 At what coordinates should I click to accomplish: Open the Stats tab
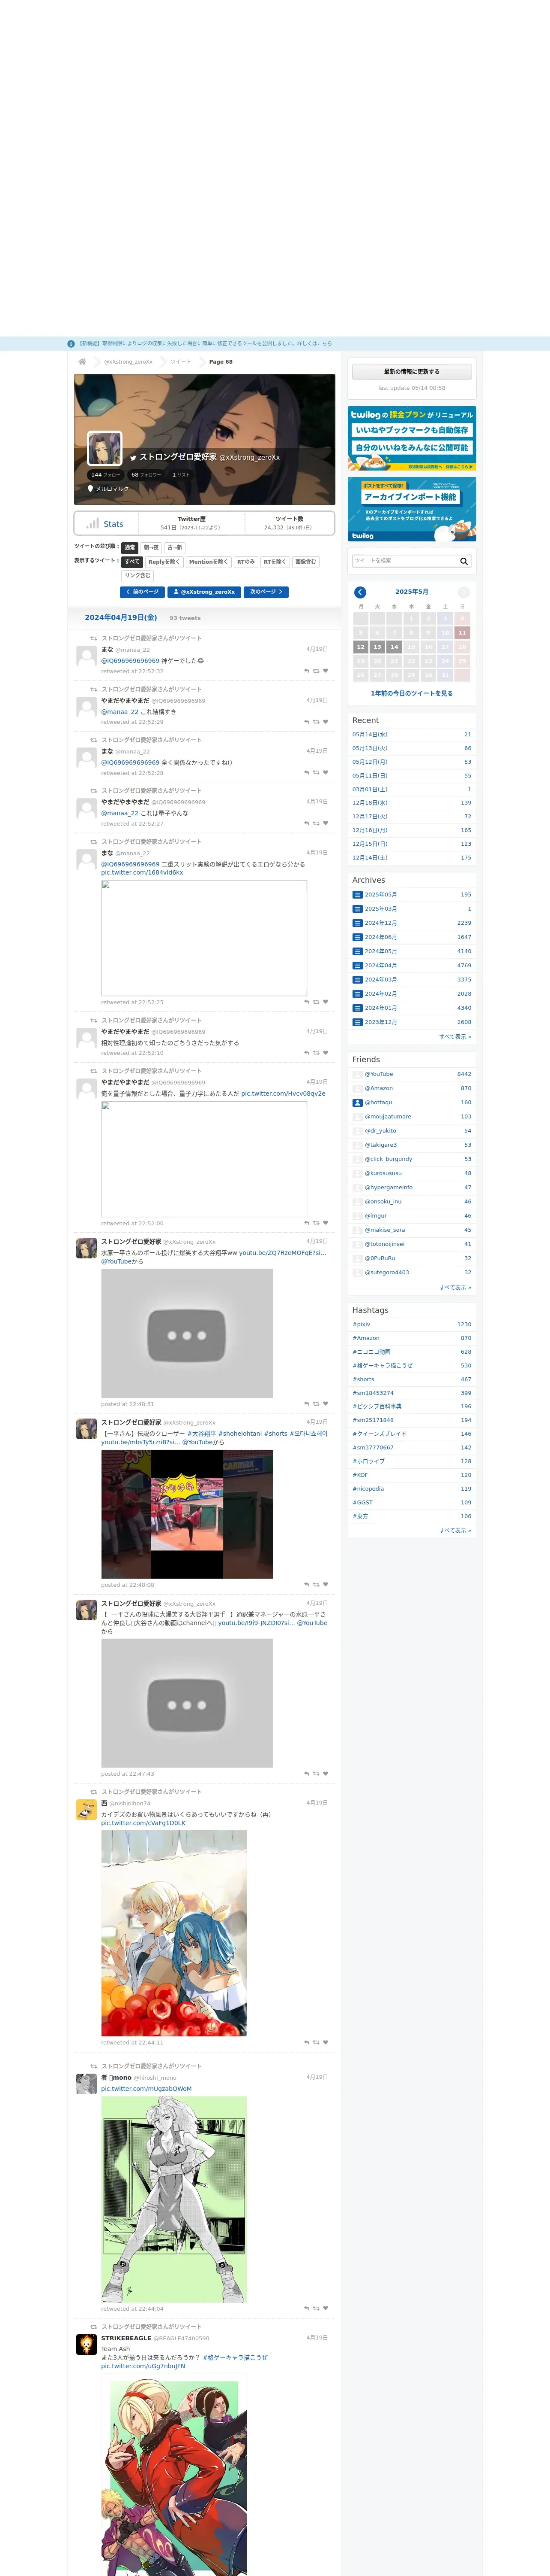tap(106, 523)
